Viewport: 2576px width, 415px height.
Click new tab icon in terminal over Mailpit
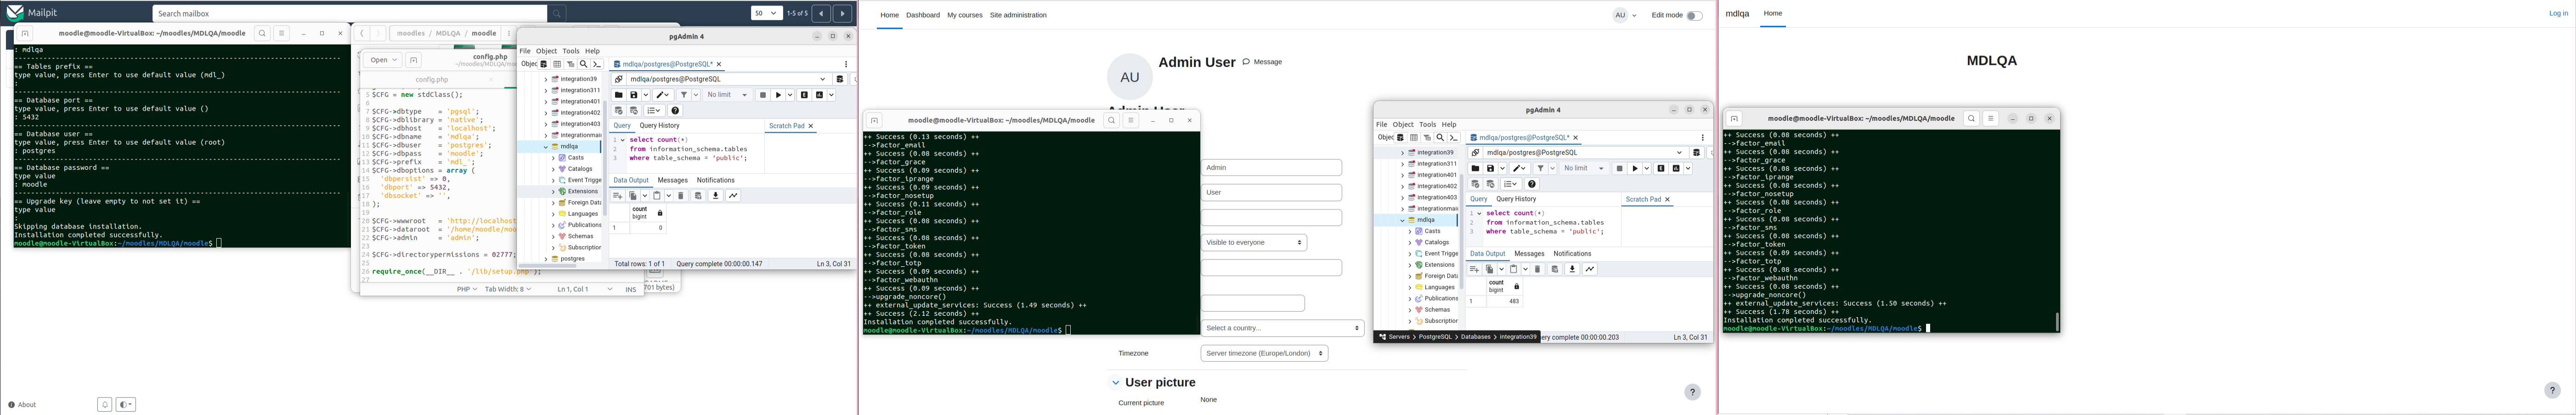pos(25,33)
